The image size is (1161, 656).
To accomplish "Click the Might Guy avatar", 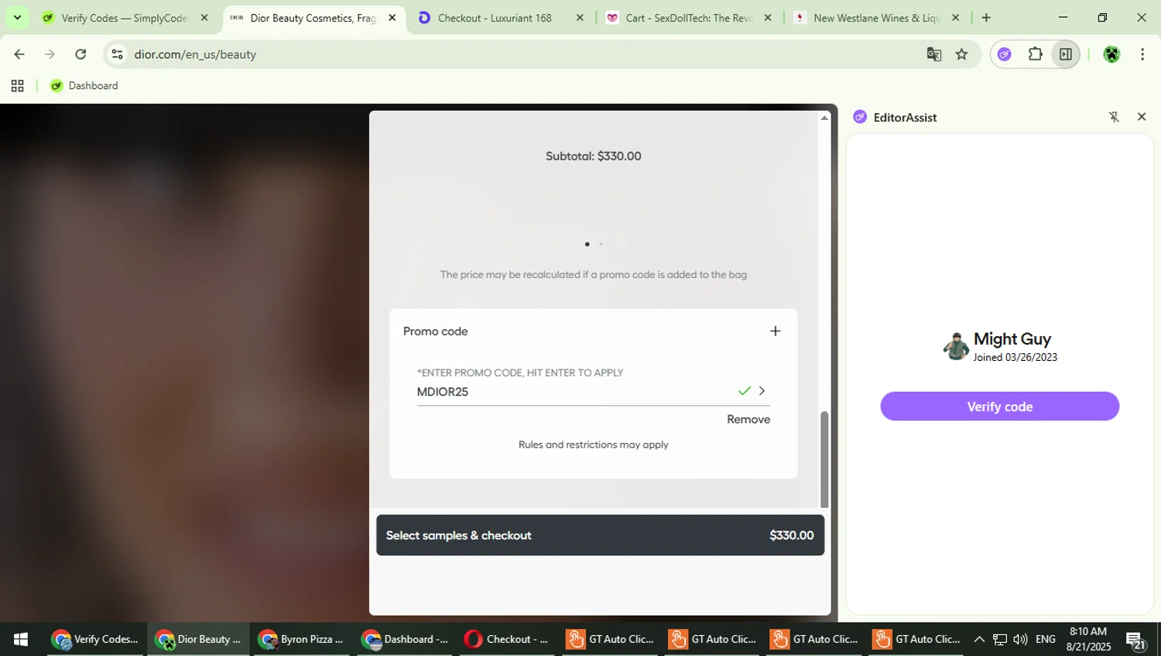I will pyautogui.click(x=956, y=346).
